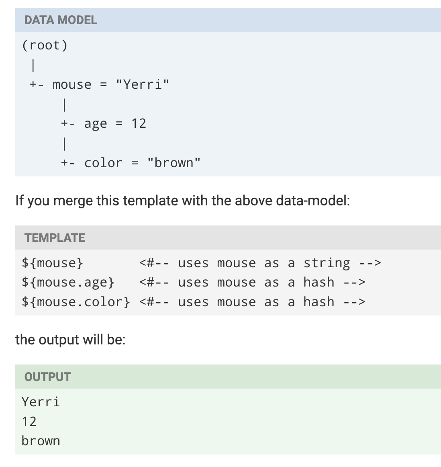Click the Yerri line in the output block
The width and height of the screenshot is (441, 467).
click(x=41, y=402)
